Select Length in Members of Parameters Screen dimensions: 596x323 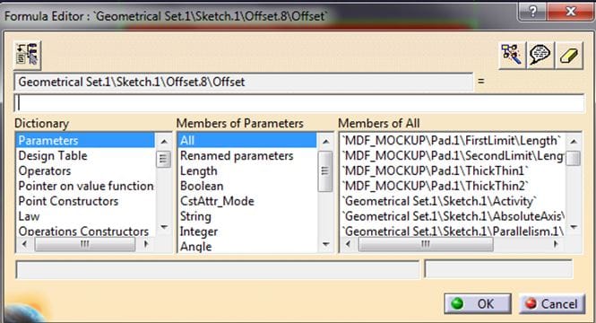[x=198, y=170]
